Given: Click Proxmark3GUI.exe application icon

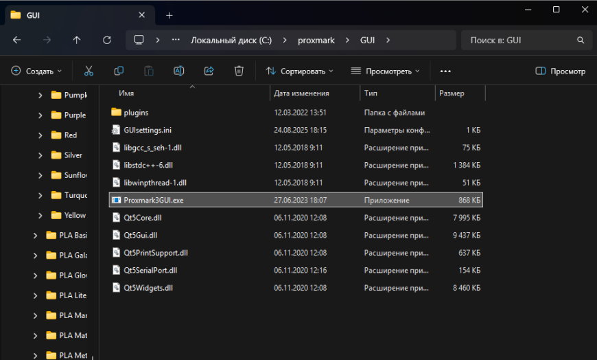Looking at the screenshot, I should tap(116, 200).
